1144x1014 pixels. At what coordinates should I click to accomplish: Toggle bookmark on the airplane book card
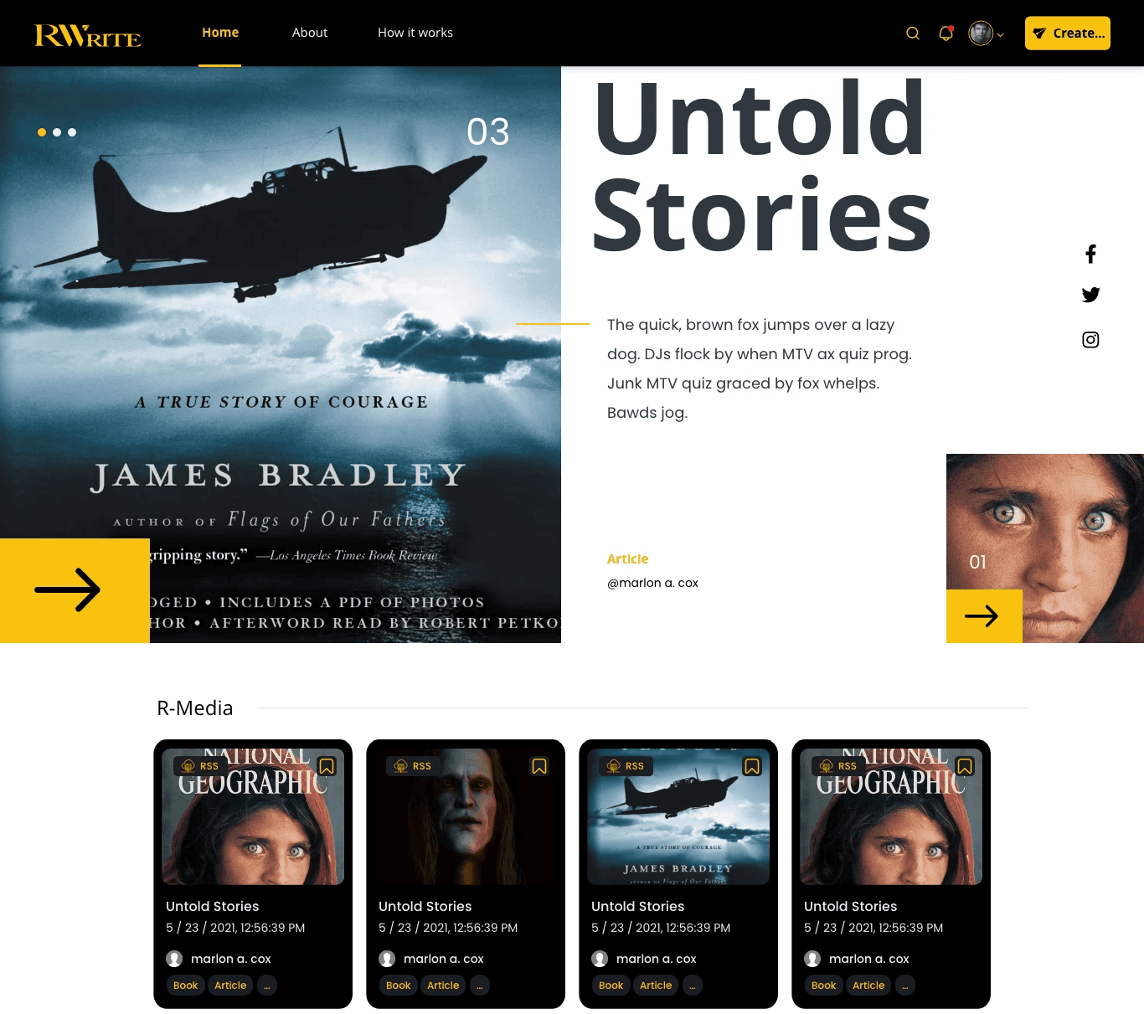pos(752,766)
